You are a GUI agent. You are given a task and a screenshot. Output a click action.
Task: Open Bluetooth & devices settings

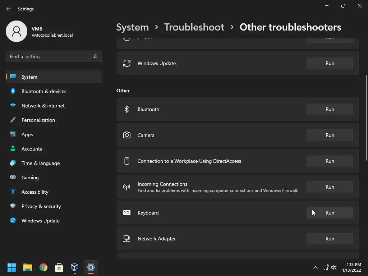click(54, 91)
